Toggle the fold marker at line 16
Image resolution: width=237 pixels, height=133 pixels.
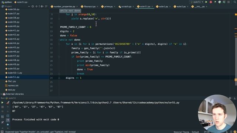[x=59, y=44]
